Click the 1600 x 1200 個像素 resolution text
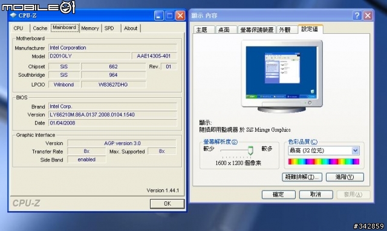 click(x=238, y=163)
